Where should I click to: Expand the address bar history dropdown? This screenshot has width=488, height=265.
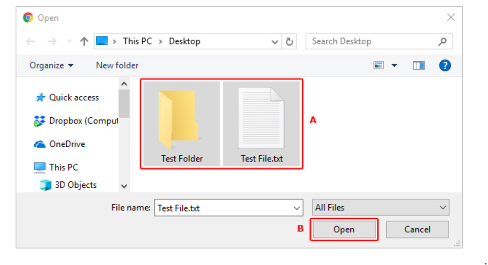tap(275, 42)
